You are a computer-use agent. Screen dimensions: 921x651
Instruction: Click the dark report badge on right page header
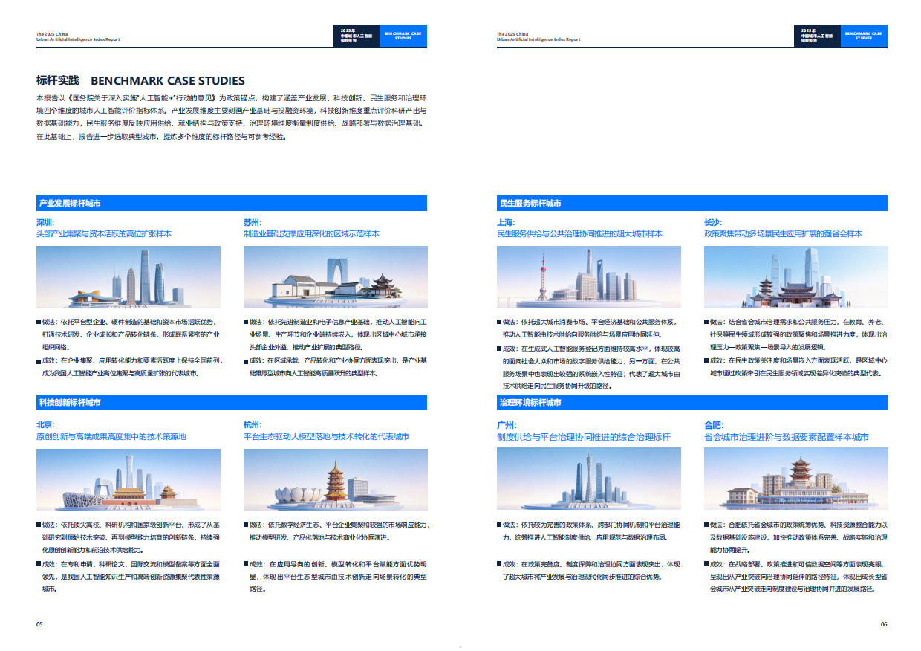[817, 34]
